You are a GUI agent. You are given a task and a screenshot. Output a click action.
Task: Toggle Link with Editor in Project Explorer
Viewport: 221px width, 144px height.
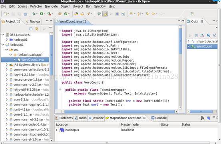37,29
